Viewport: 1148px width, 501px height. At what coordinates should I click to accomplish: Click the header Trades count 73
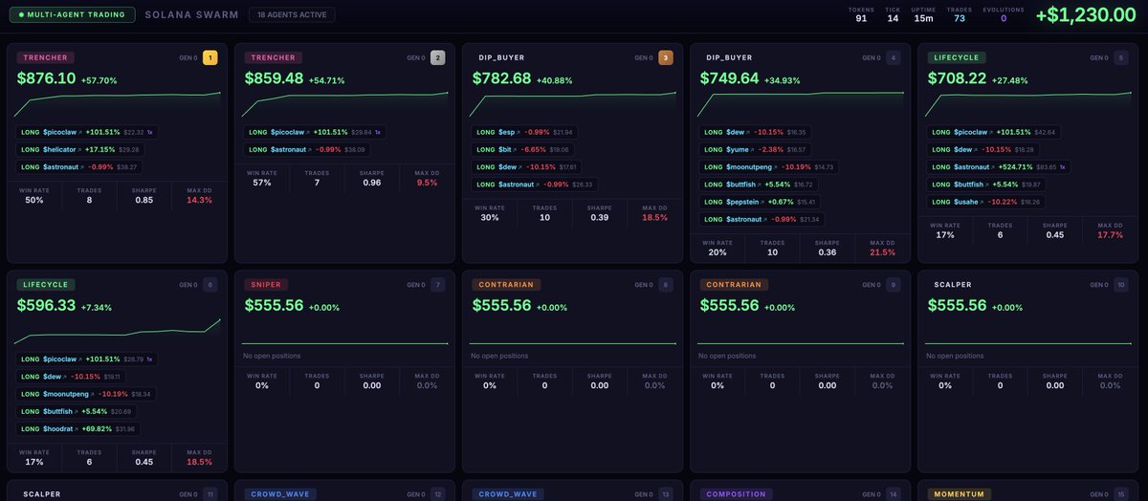pos(960,18)
